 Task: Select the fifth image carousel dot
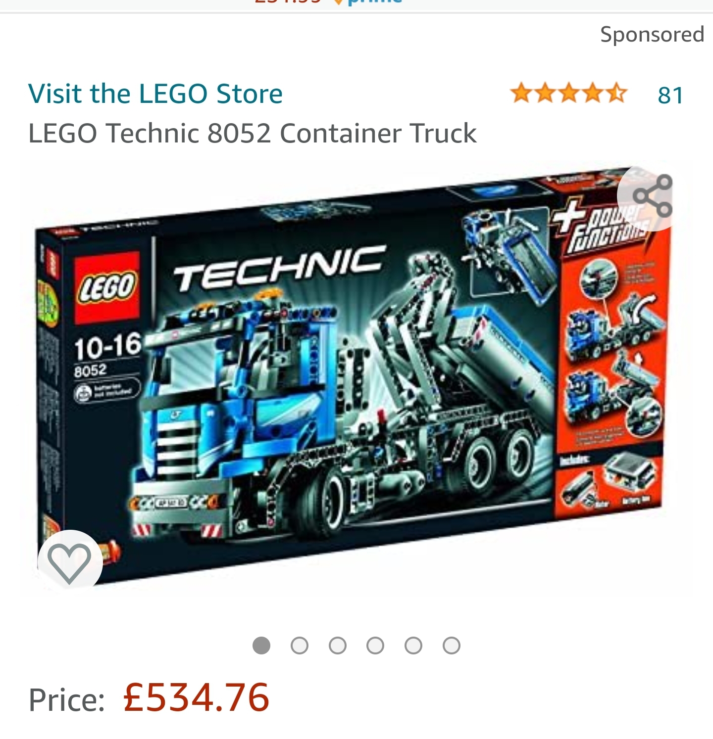tap(413, 646)
